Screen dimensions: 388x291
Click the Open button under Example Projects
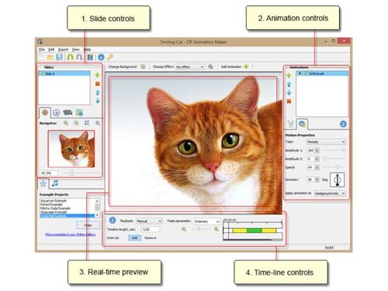click(88, 225)
